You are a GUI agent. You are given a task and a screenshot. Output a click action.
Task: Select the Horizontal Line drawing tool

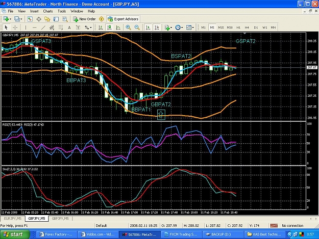click(35, 28)
